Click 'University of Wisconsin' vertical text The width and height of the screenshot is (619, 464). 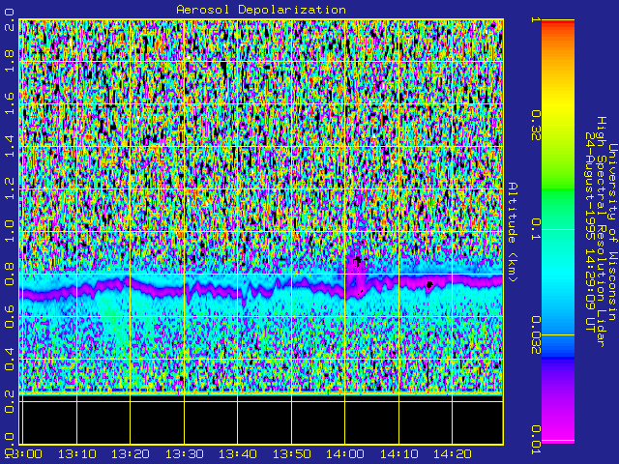(x=612, y=232)
